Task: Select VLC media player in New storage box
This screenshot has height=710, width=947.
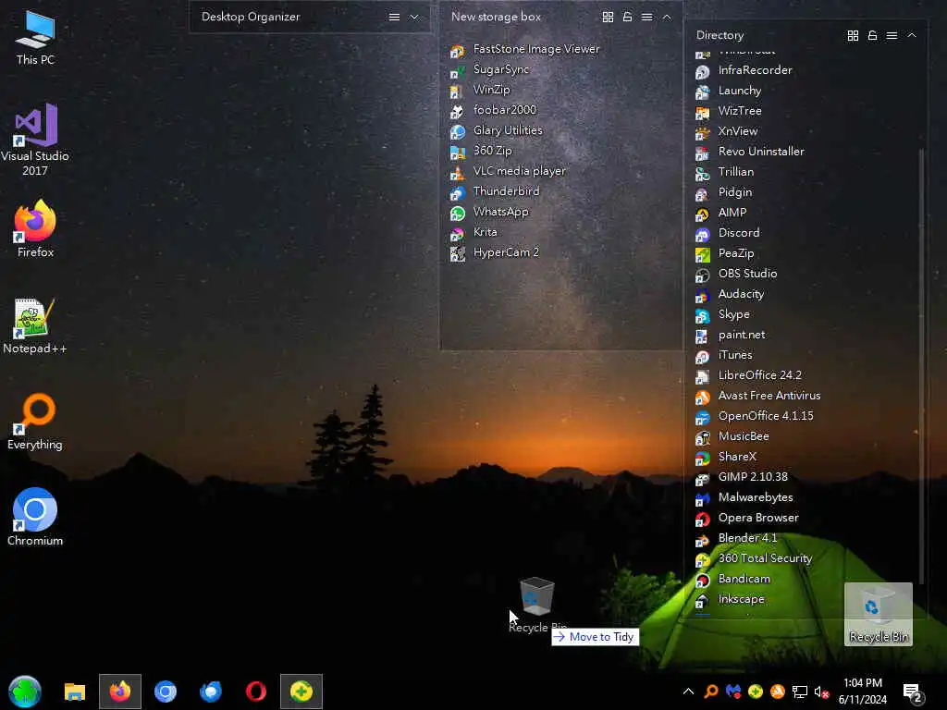Action: pyautogui.click(x=508, y=171)
